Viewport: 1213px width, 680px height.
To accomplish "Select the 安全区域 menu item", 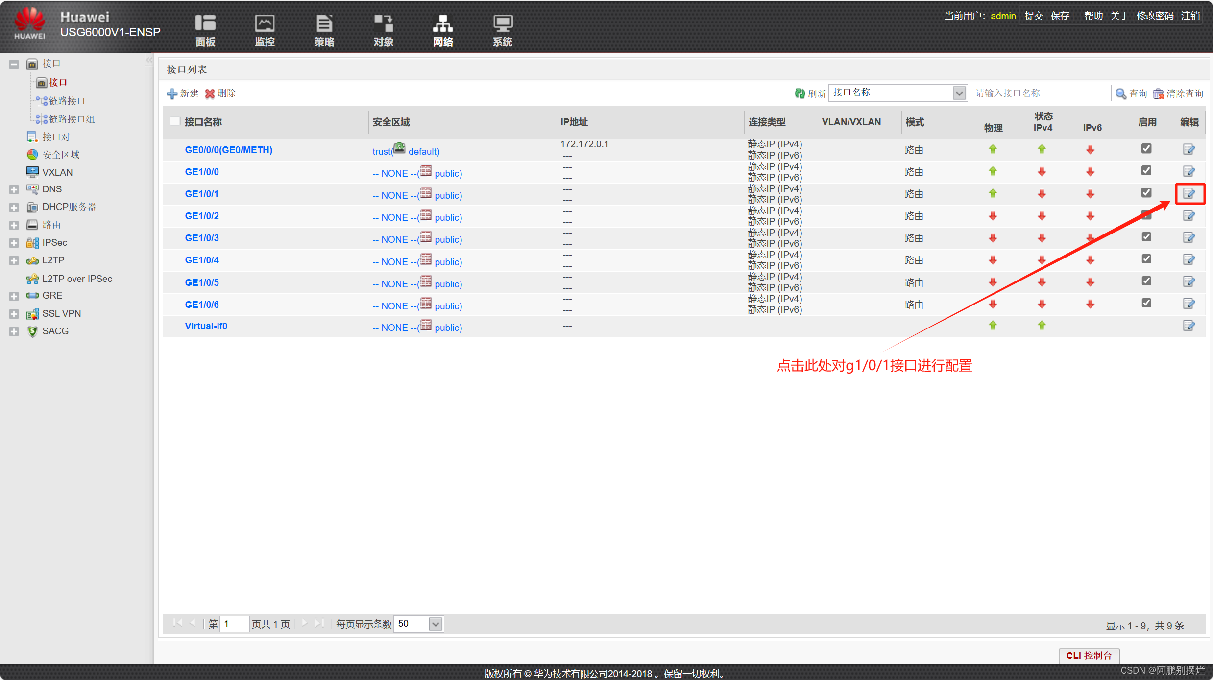I will pos(61,155).
